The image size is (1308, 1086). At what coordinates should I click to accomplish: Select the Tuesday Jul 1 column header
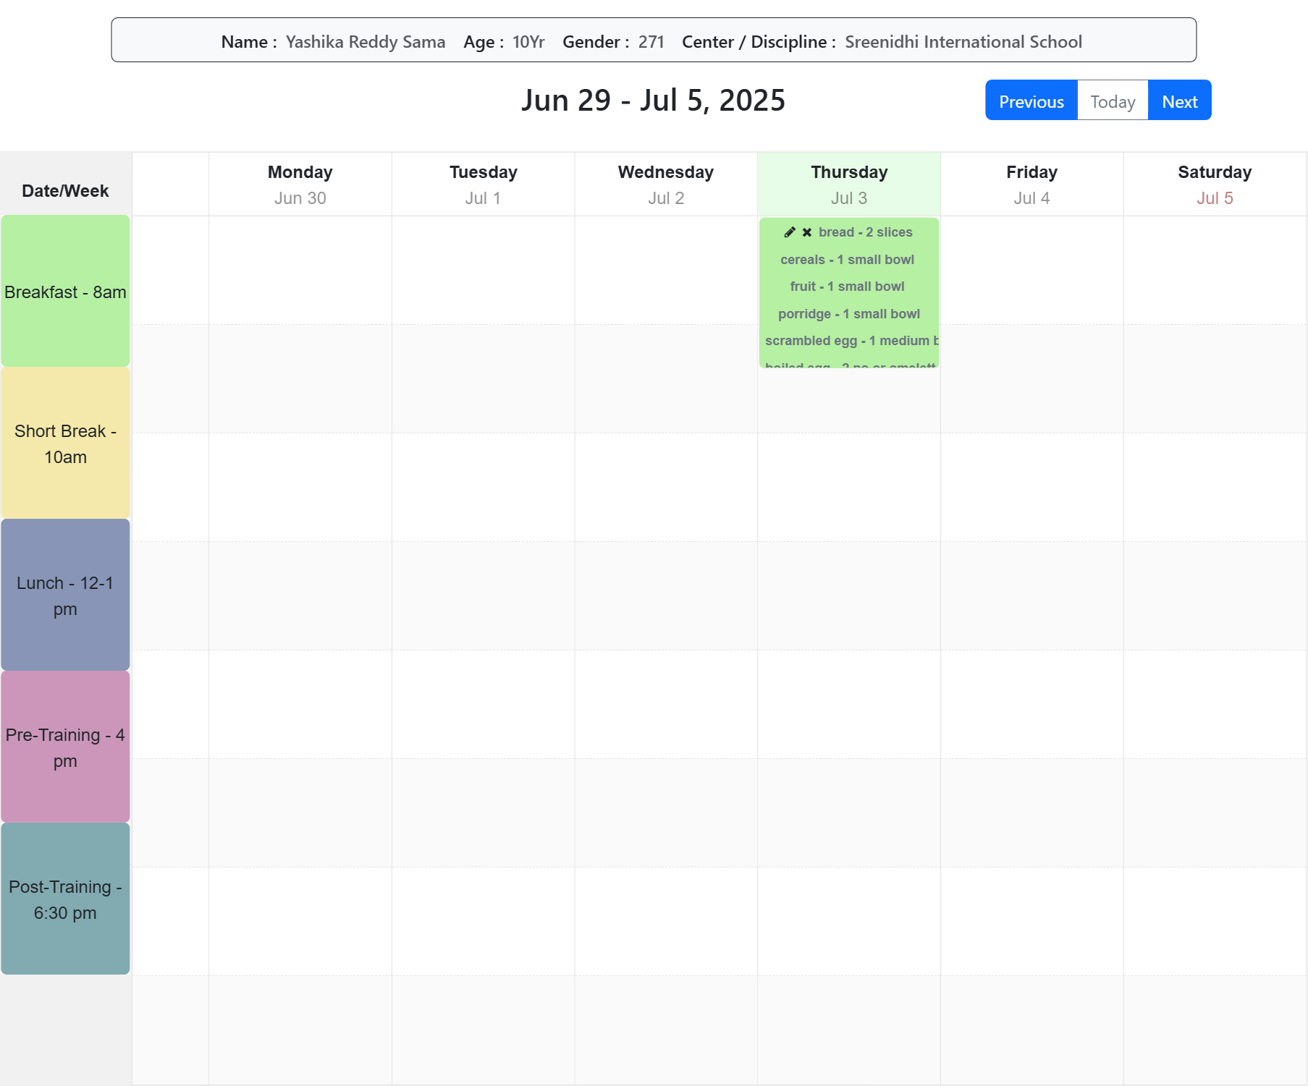[483, 184]
